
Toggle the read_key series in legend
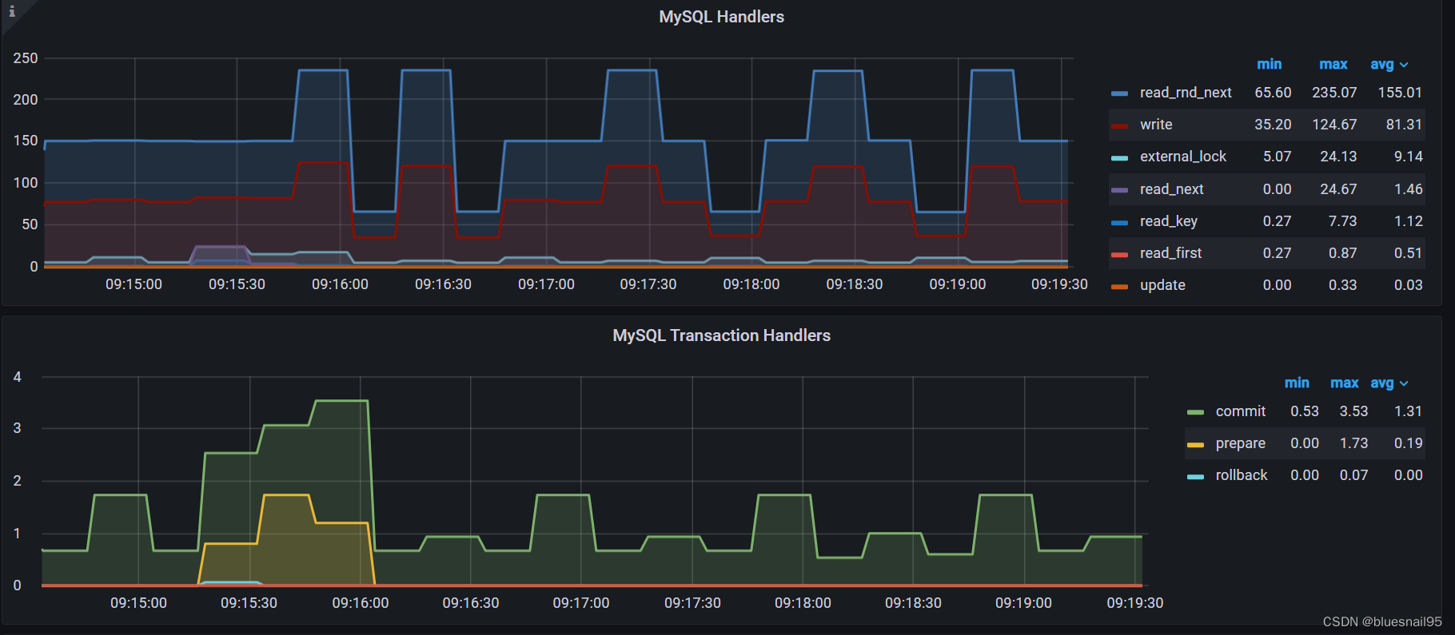pos(1169,221)
